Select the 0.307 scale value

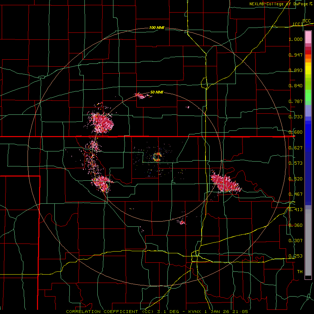pyautogui.click(x=296, y=241)
